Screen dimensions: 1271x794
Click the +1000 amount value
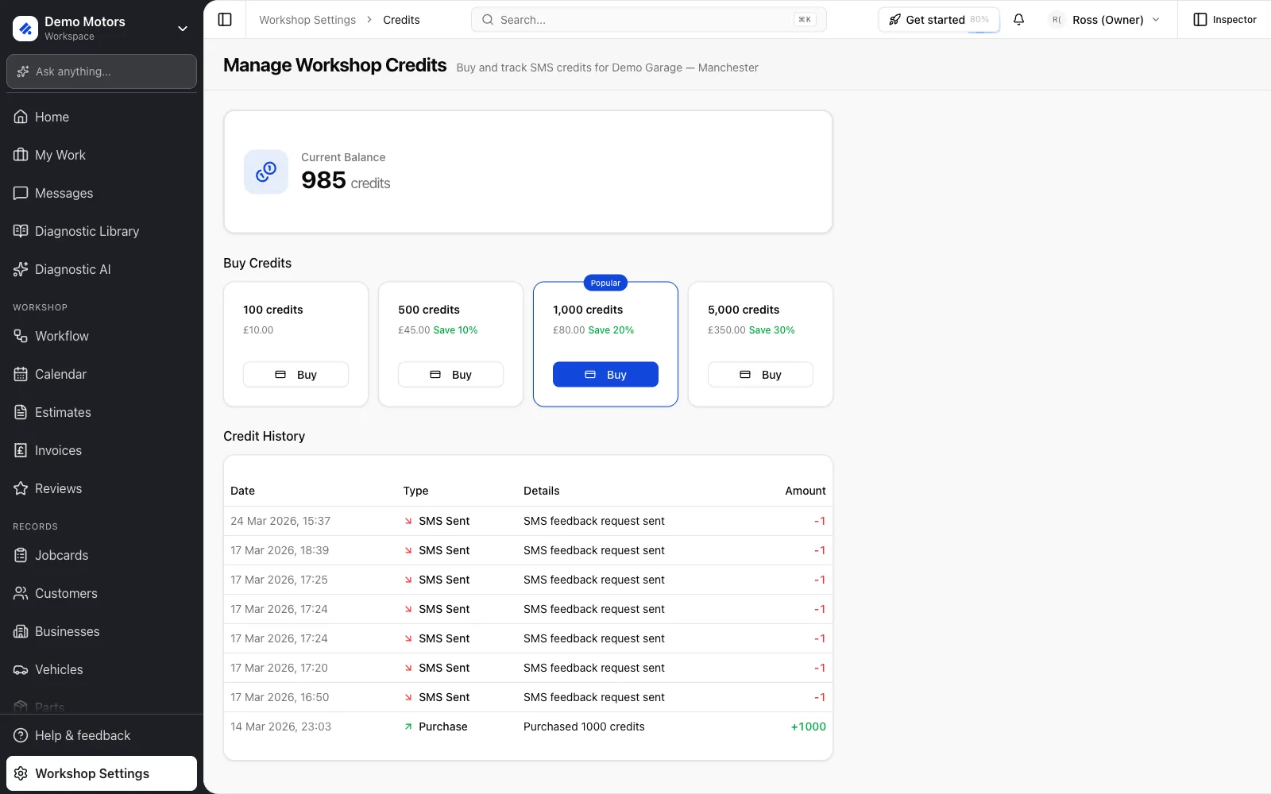808,727
